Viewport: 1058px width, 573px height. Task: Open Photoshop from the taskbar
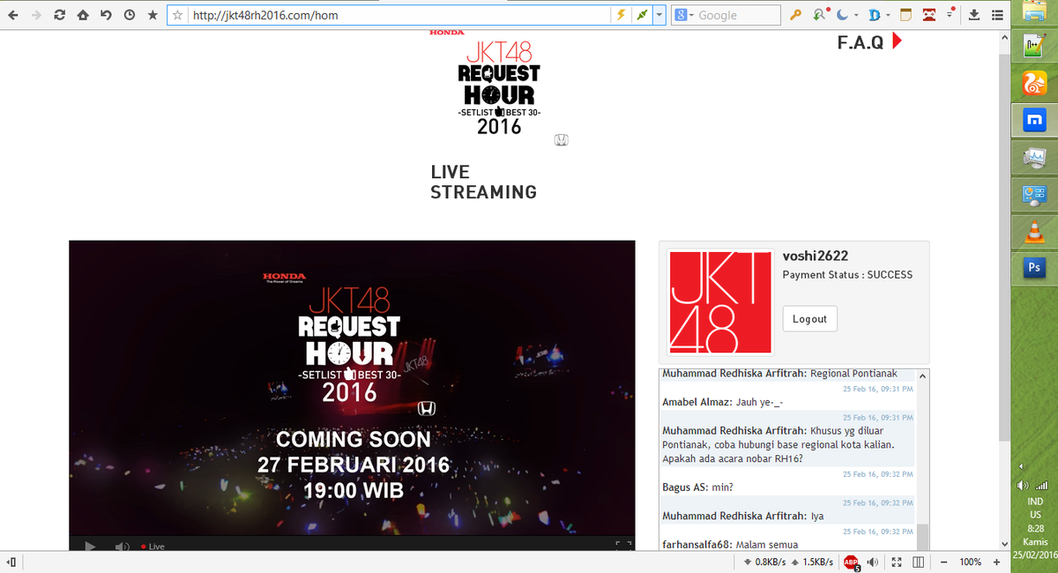[x=1033, y=270]
